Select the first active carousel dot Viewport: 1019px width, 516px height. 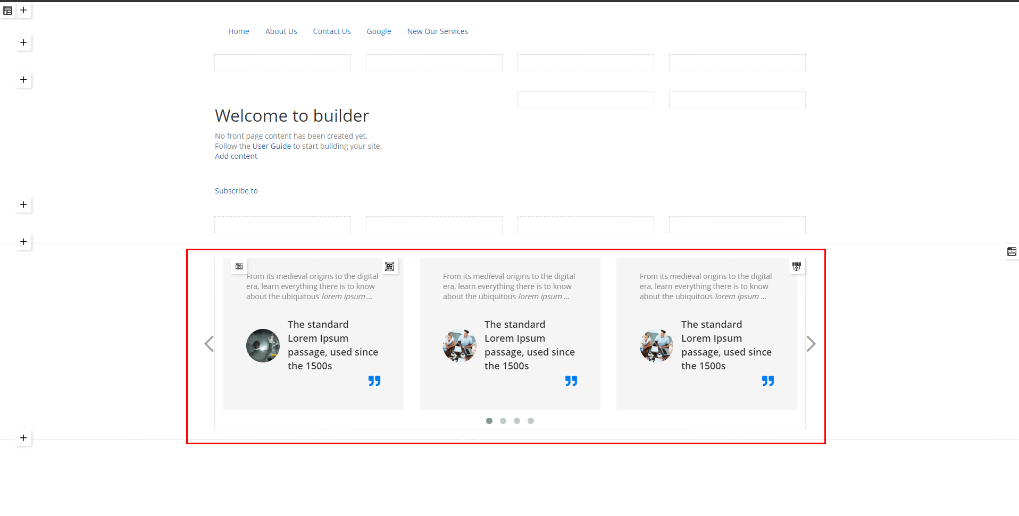pos(489,421)
